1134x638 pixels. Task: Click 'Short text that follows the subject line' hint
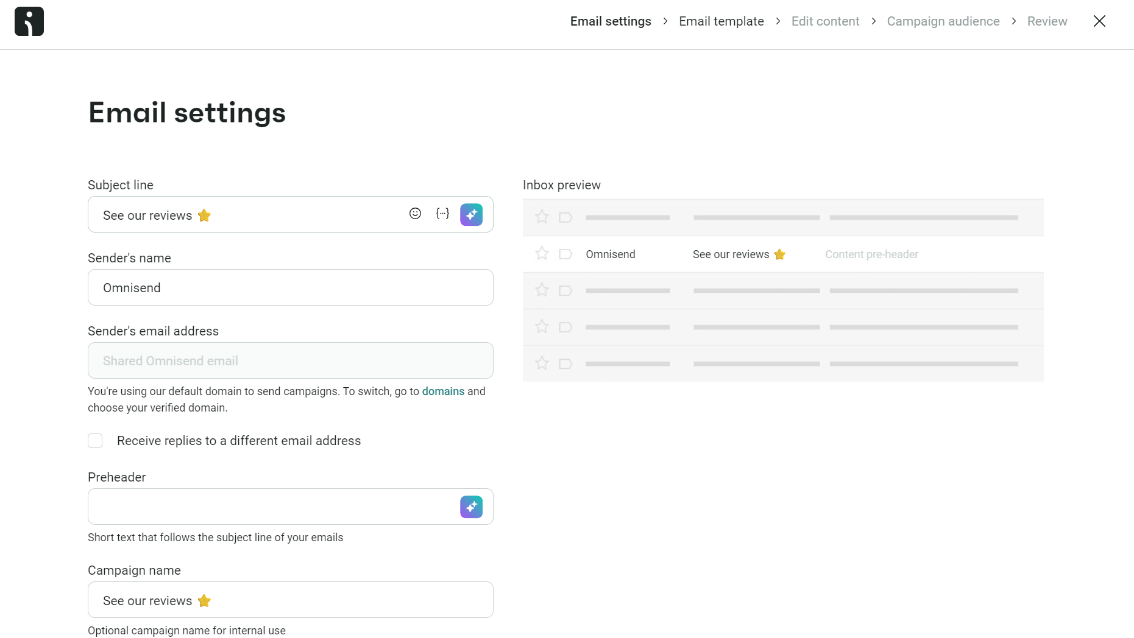click(215, 538)
